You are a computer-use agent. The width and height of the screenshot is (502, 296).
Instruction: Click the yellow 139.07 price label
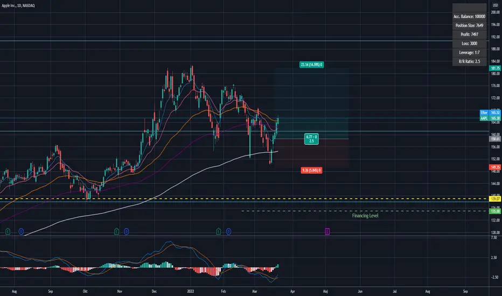click(x=495, y=199)
